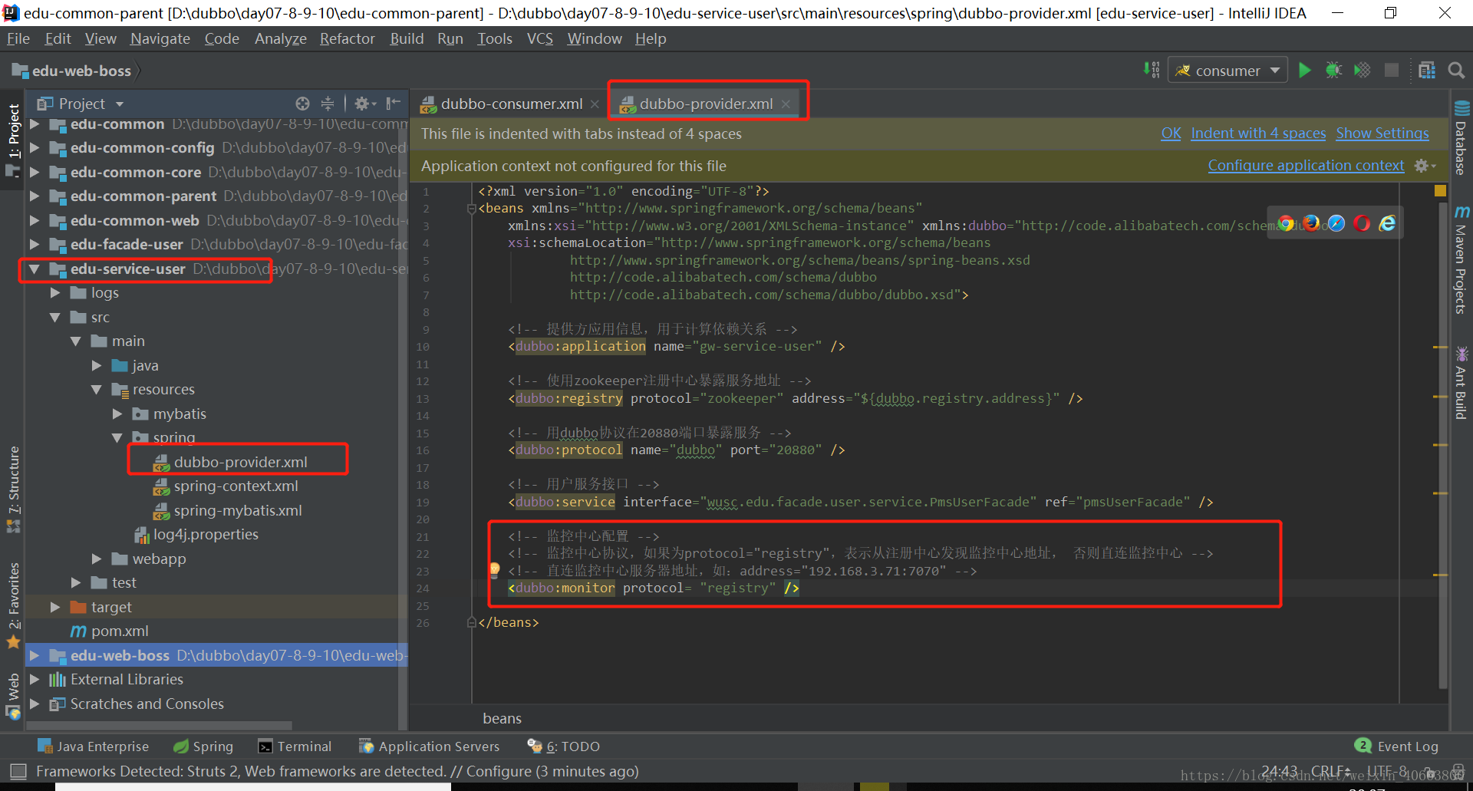Run the consumer configuration
This screenshot has width=1473, height=791.
point(1304,71)
